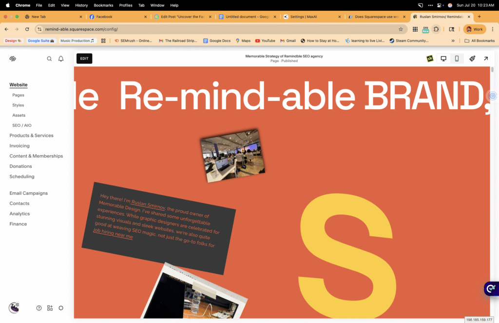Open notifications with the bell icon

(x=60, y=58)
